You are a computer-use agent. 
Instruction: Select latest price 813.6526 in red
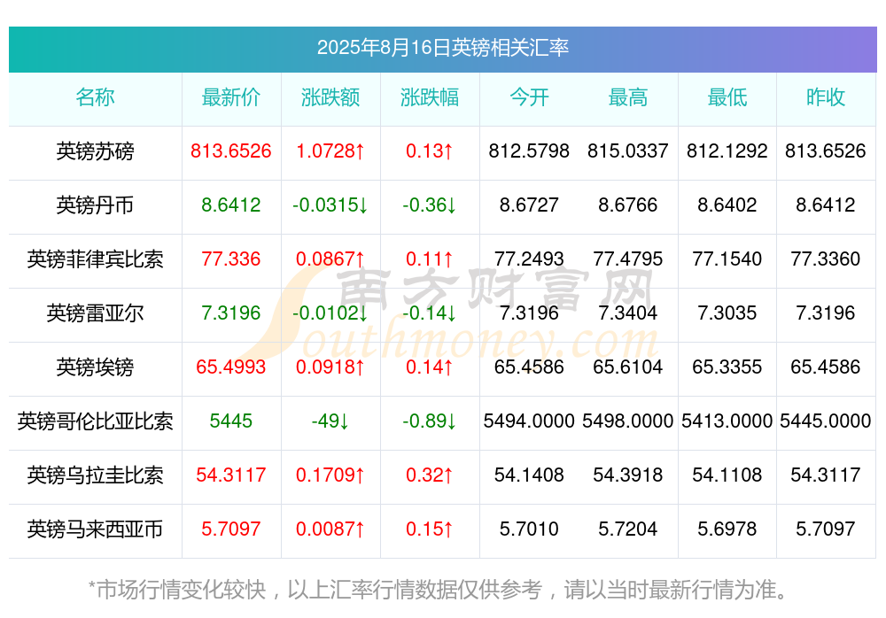[x=231, y=151]
